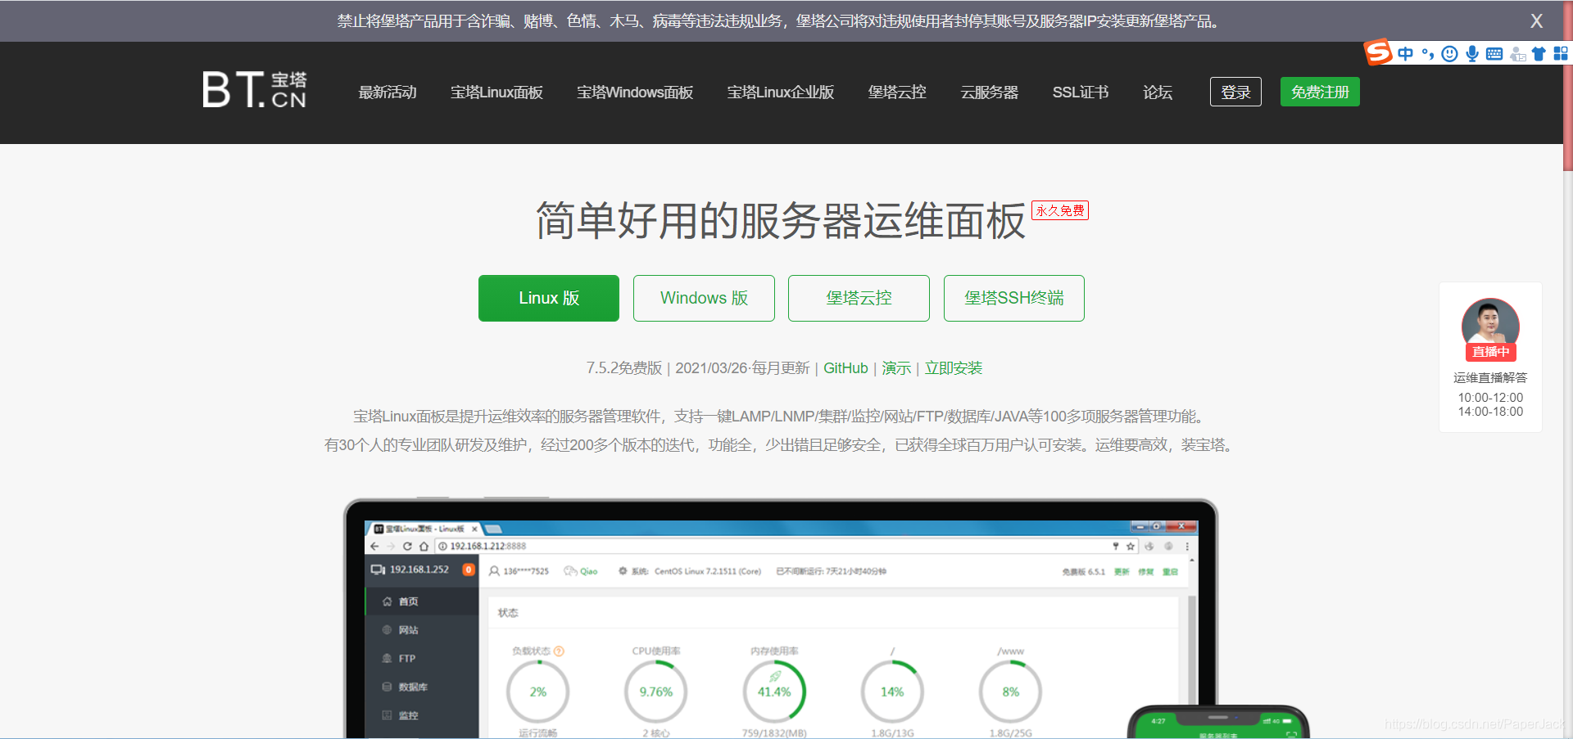This screenshot has height=739, width=1573.
Task: Select the Linux 版 tab button
Action: [549, 298]
